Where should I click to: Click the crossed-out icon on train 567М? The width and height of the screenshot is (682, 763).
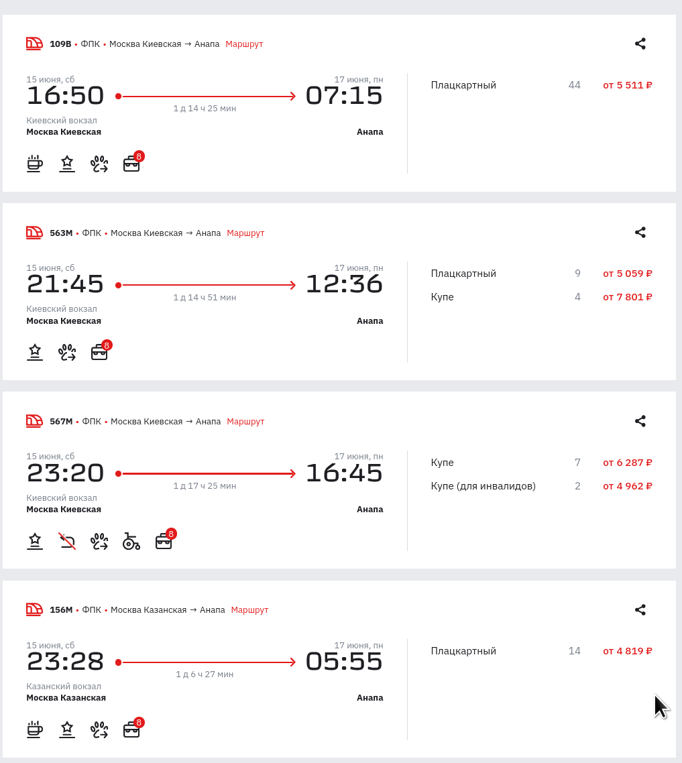click(x=67, y=541)
